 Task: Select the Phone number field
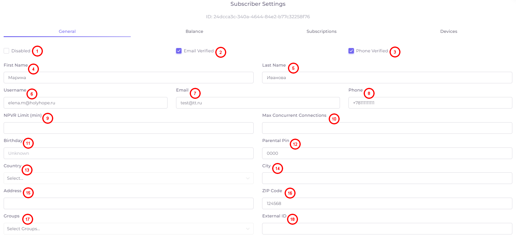coord(430,103)
